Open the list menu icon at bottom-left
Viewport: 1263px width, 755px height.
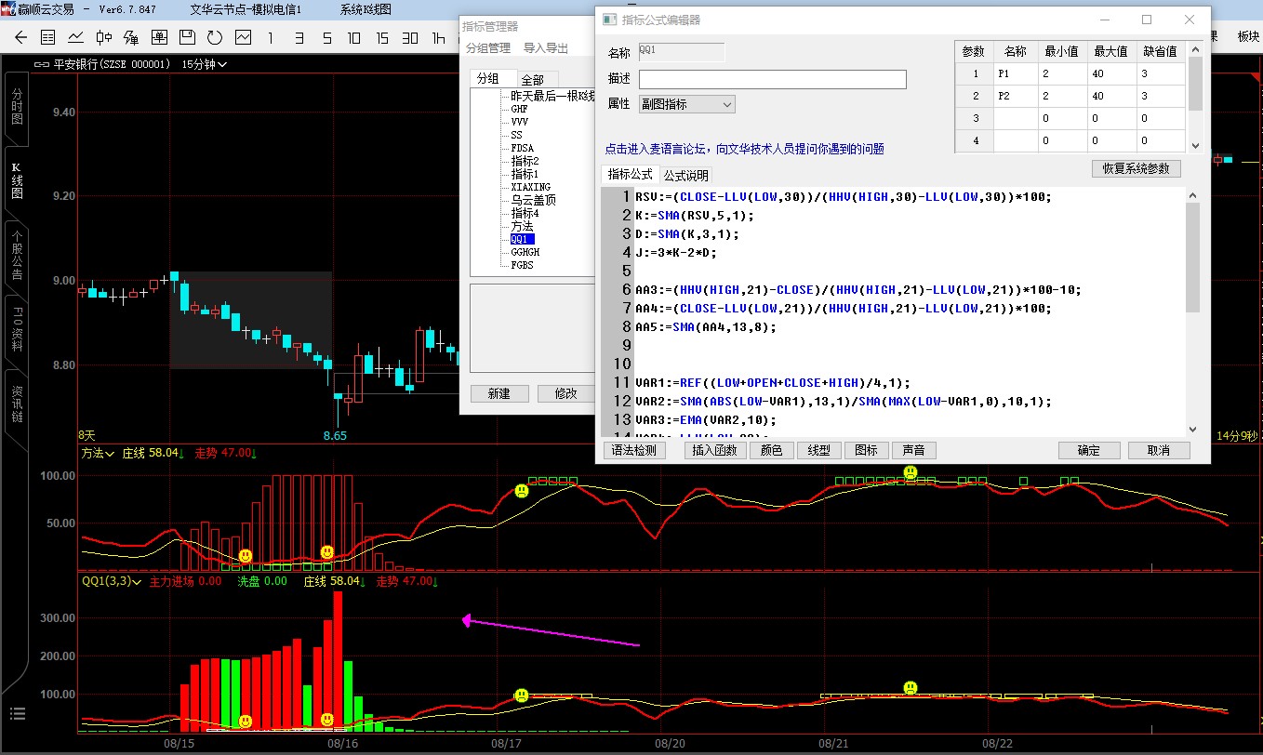[x=19, y=714]
